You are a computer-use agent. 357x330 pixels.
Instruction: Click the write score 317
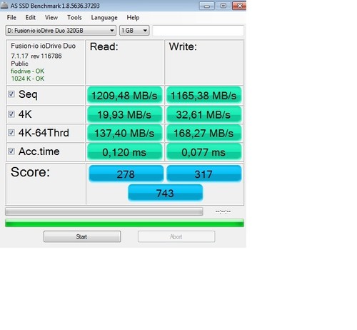(x=203, y=174)
